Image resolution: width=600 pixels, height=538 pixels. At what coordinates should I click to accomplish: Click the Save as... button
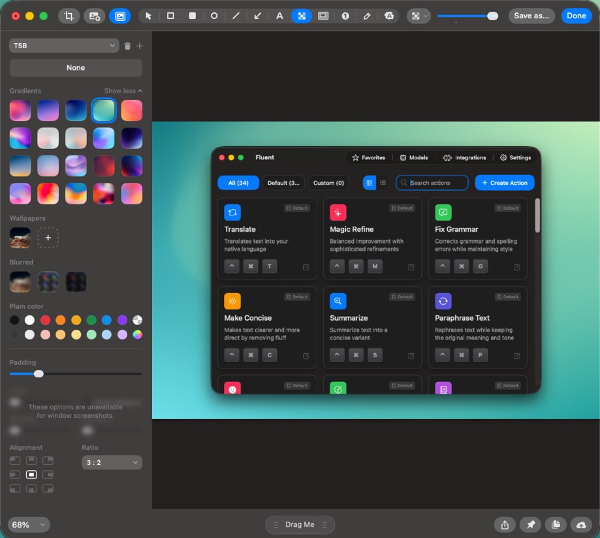point(531,16)
